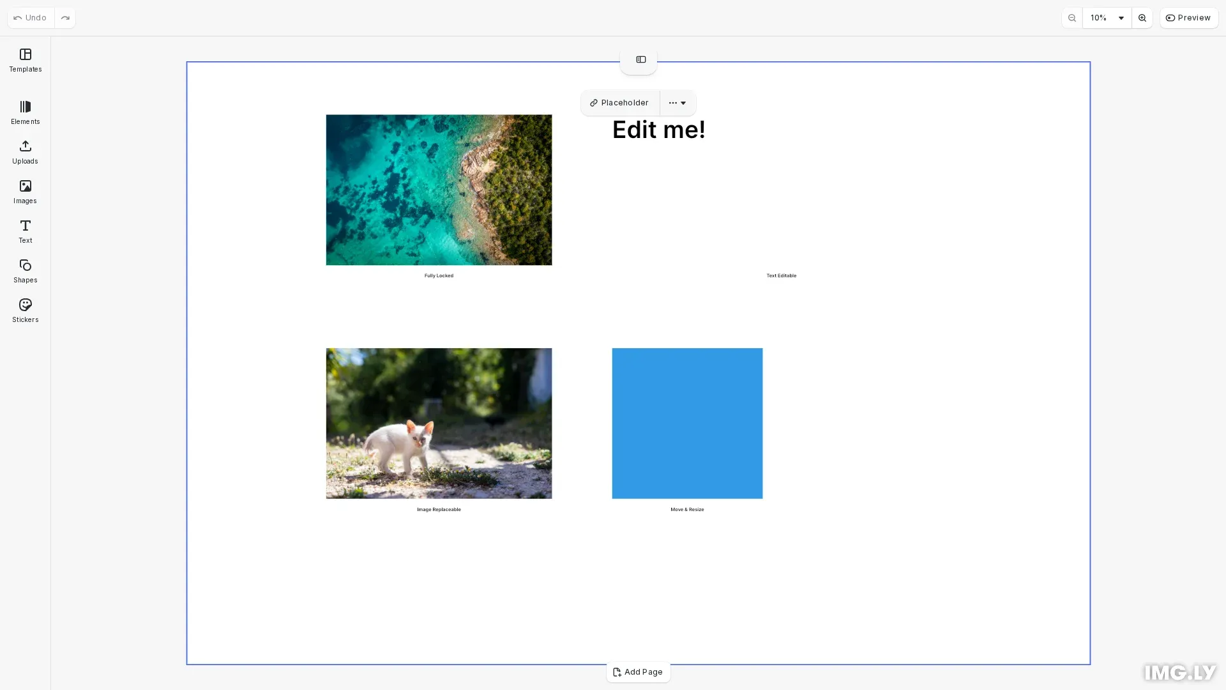Open the Images panel
This screenshot has height=690, width=1226.
click(x=25, y=192)
